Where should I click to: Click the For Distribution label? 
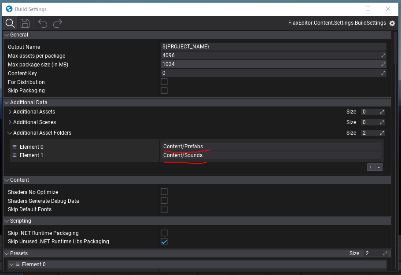click(x=26, y=82)
